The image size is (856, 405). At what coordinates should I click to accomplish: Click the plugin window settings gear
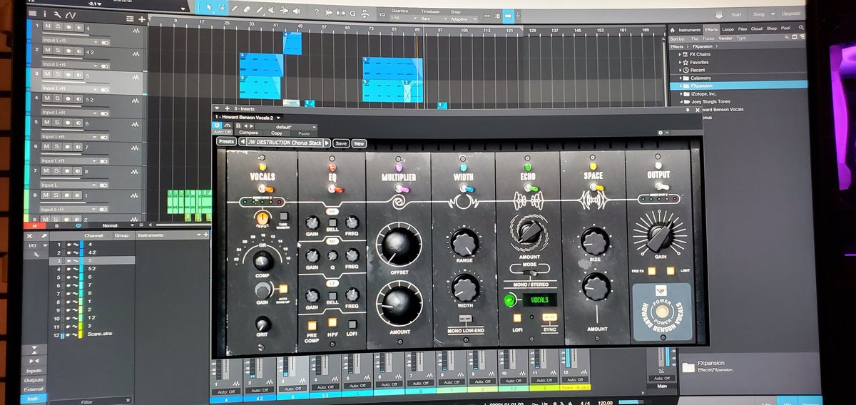660,133
